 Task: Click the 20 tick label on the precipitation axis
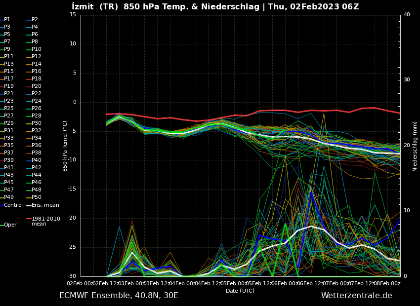click(407, 145)
